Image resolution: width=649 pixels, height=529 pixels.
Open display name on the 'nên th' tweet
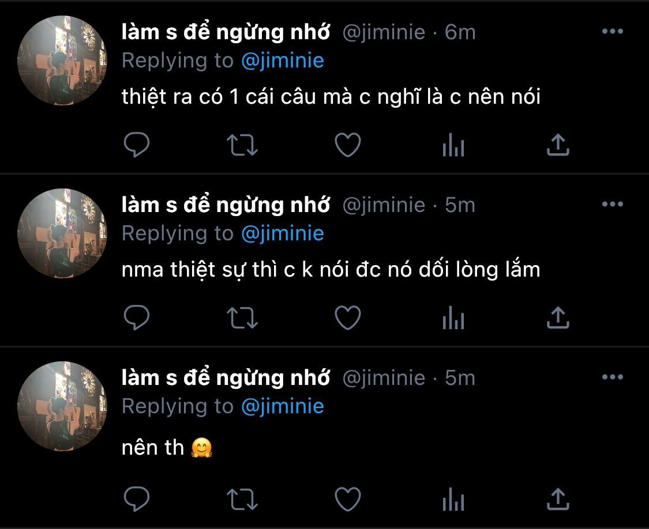pos(226,378)
